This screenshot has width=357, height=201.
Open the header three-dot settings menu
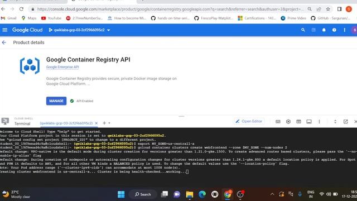click(345, 30)
